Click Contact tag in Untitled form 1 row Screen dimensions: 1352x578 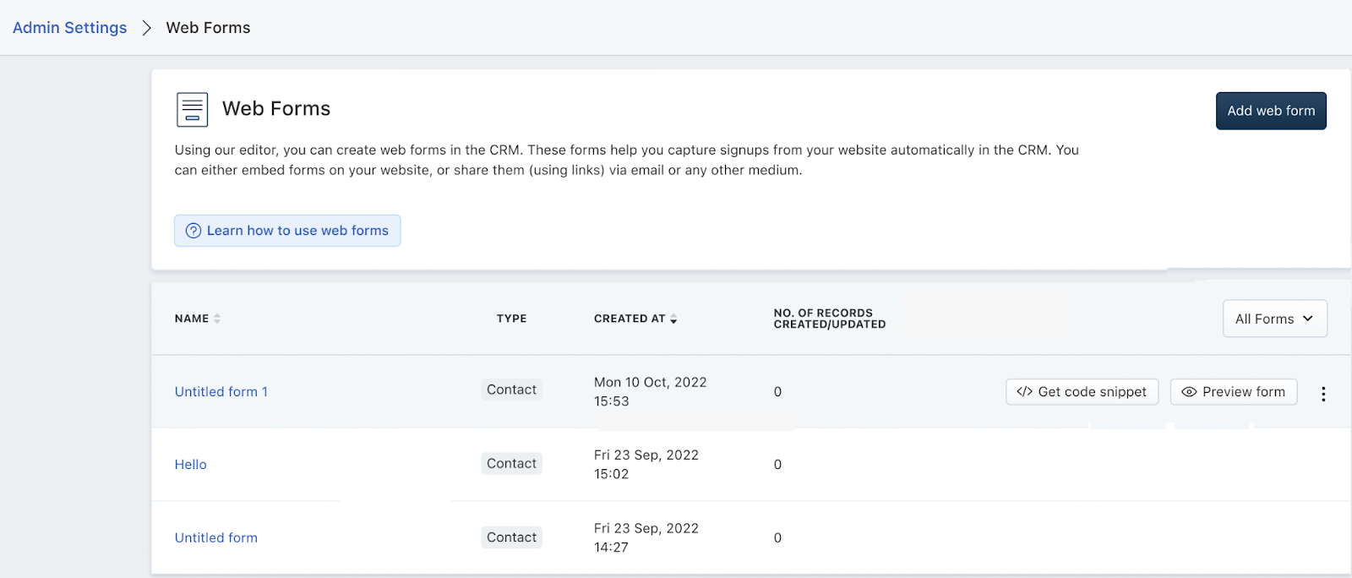tap(511, 390)
